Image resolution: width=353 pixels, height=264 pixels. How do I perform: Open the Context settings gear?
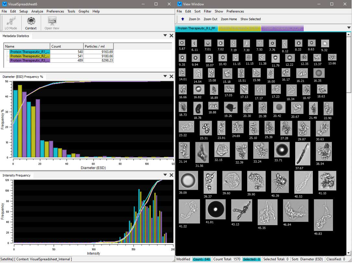tap(31, 23)
